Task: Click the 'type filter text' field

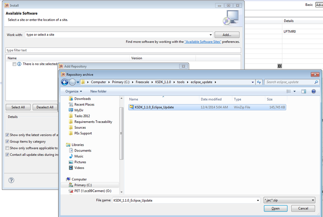Action: pyautogui.click(x=123, y=50)
